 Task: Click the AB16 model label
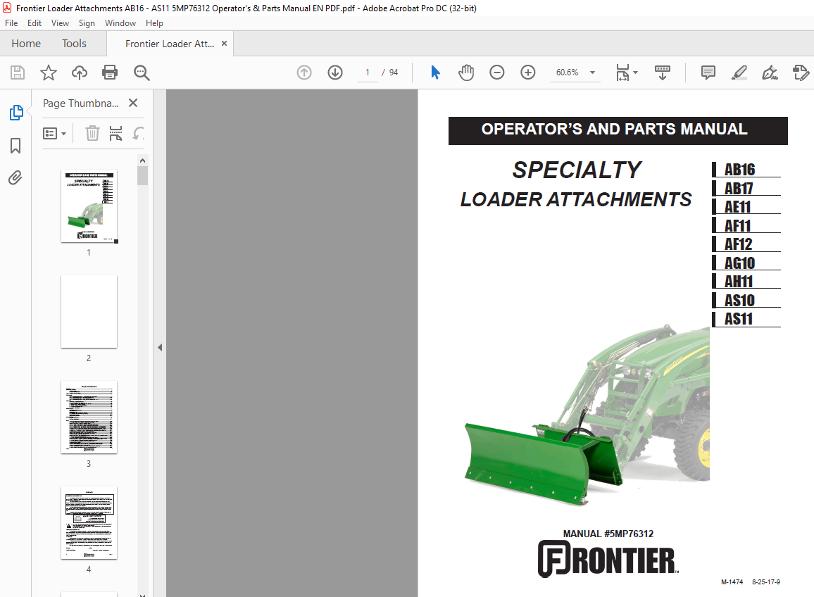click(739, 170)
